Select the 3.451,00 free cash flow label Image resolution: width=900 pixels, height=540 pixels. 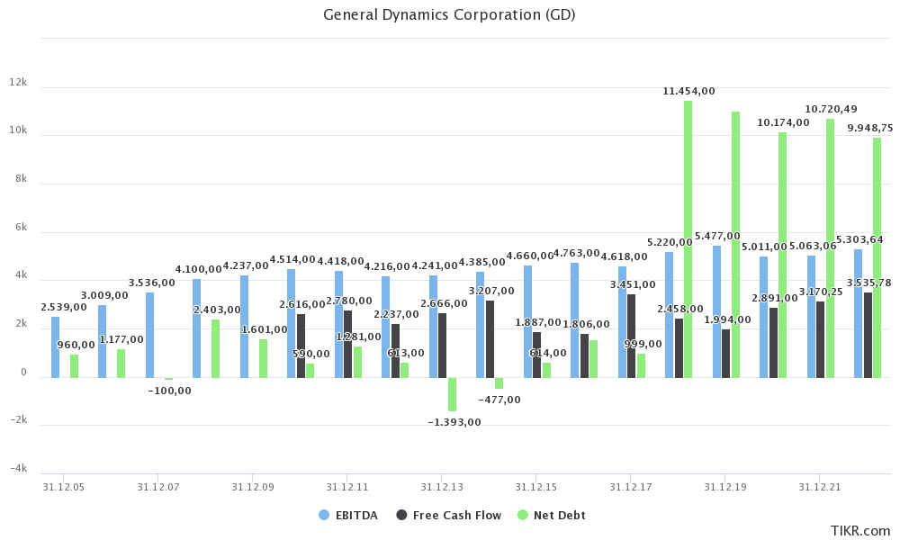click(633, 285)
